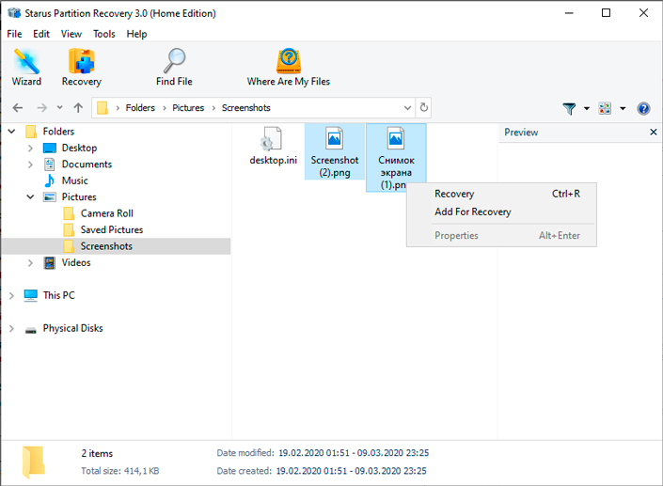
Task: Select This PC in tree
Action: (58, 295)
